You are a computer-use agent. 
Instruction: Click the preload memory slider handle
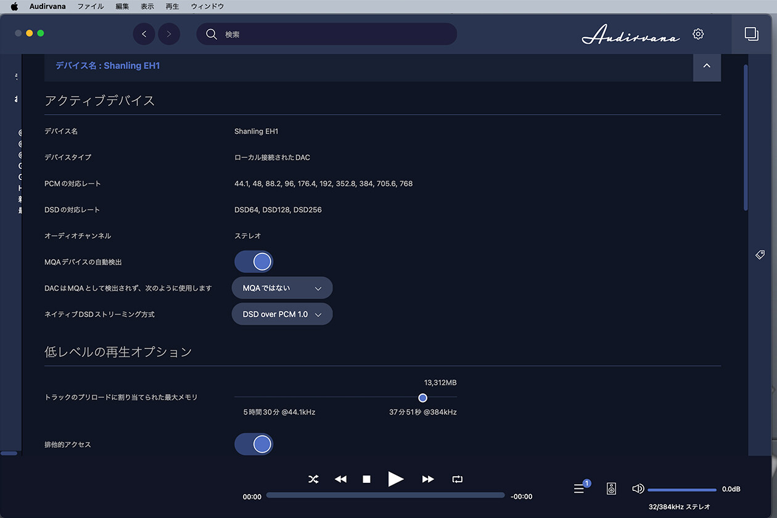click(x=422, y=398)
